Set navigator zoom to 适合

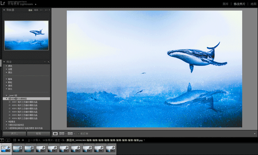(30, 10)
